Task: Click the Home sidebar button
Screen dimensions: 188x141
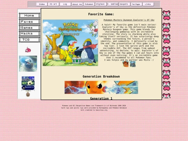Action: (29, 16)
